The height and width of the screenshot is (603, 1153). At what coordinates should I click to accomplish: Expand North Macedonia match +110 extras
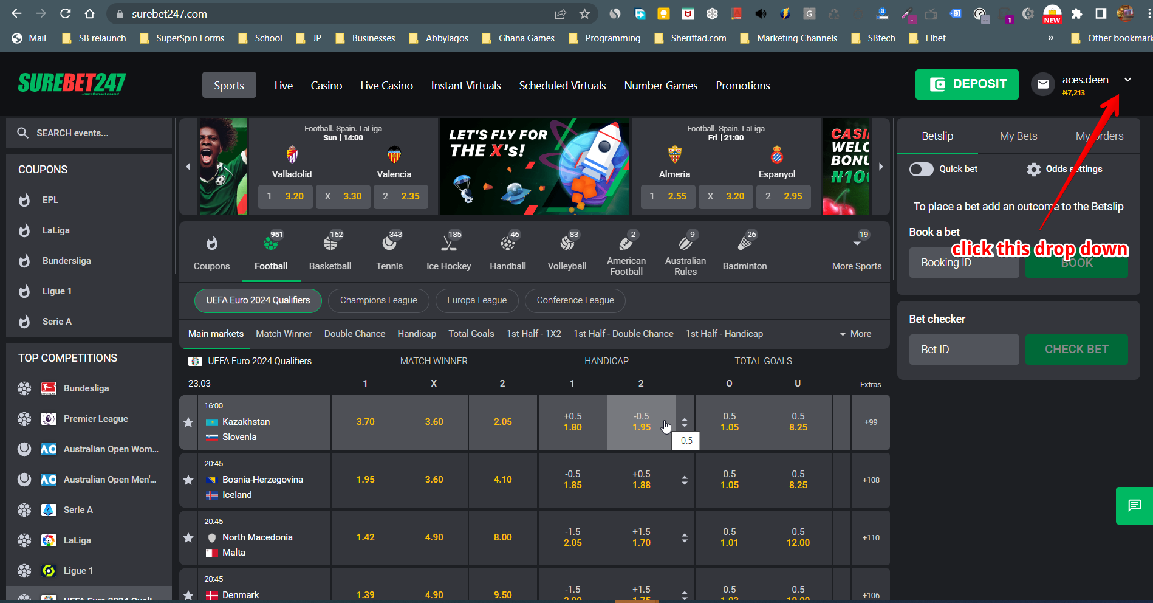(871, 538)
